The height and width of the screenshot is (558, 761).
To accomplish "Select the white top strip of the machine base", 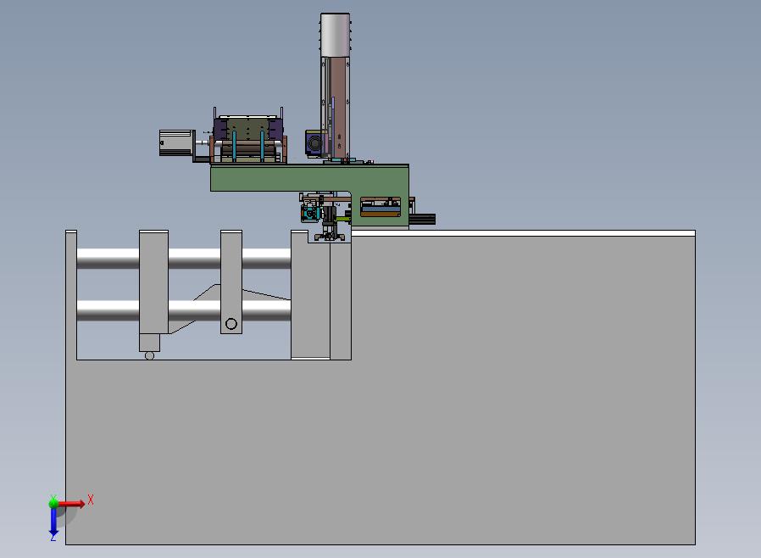I will click(x=523, y=233).
